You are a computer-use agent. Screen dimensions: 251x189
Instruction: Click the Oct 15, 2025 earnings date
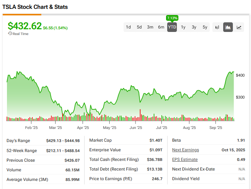coord(233,150)
